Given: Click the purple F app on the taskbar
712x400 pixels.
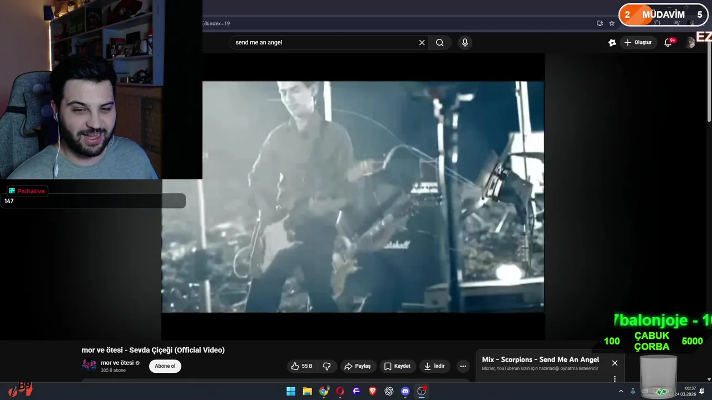Looking at the screenshot, I should coord(357,391).
